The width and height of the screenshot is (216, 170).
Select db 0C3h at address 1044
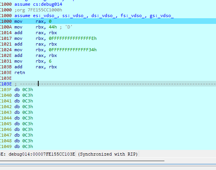click(24, 118)
